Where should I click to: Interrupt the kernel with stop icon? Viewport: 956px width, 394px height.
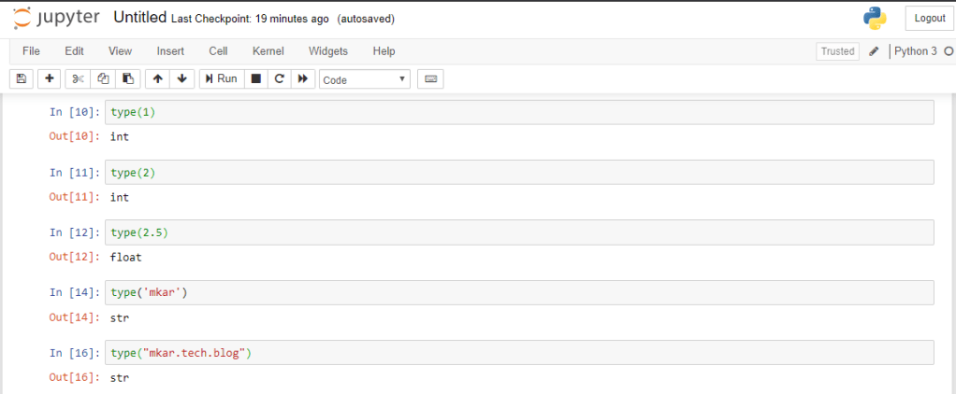[x=255, y=79]
